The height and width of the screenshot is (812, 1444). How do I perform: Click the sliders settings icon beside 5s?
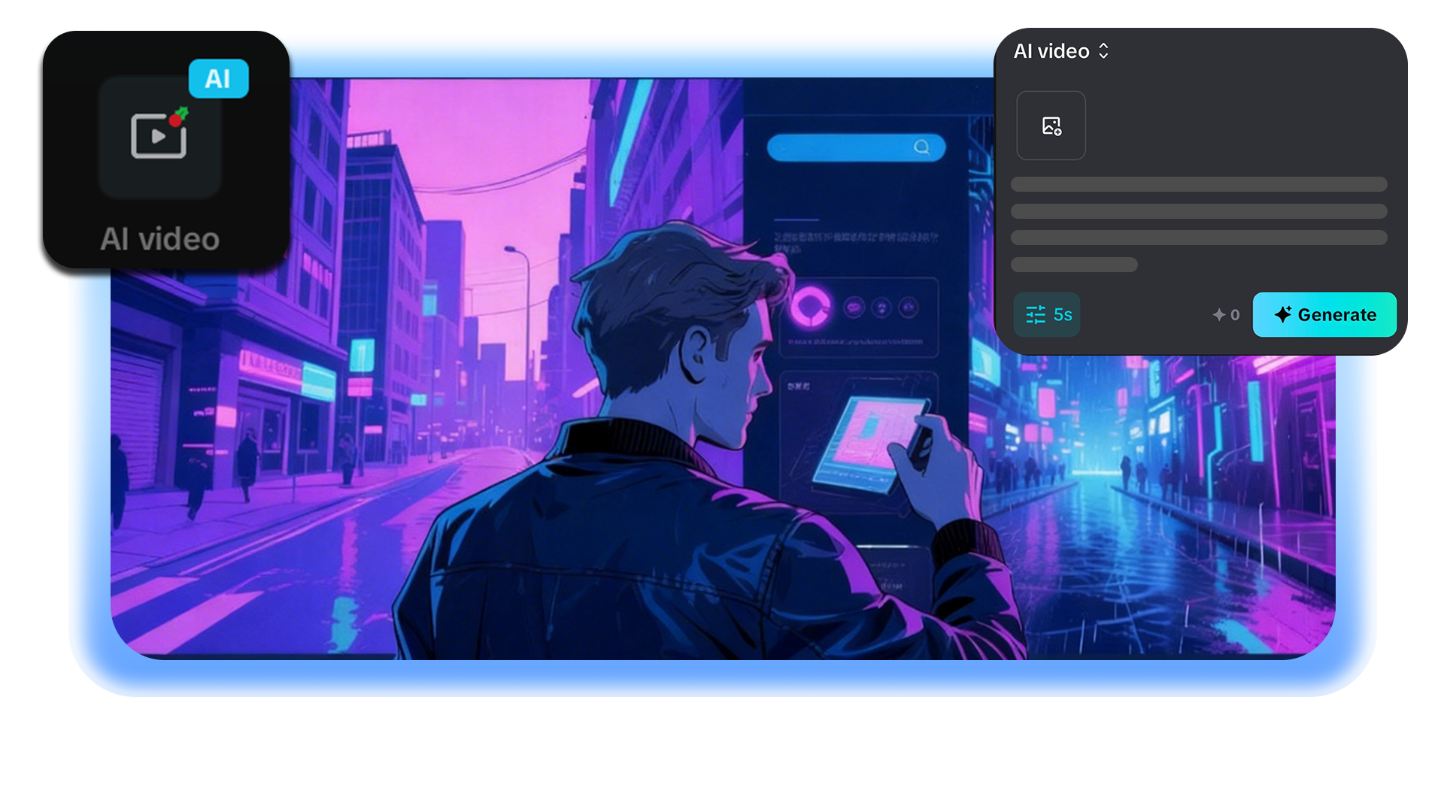tap(1036, 315)
